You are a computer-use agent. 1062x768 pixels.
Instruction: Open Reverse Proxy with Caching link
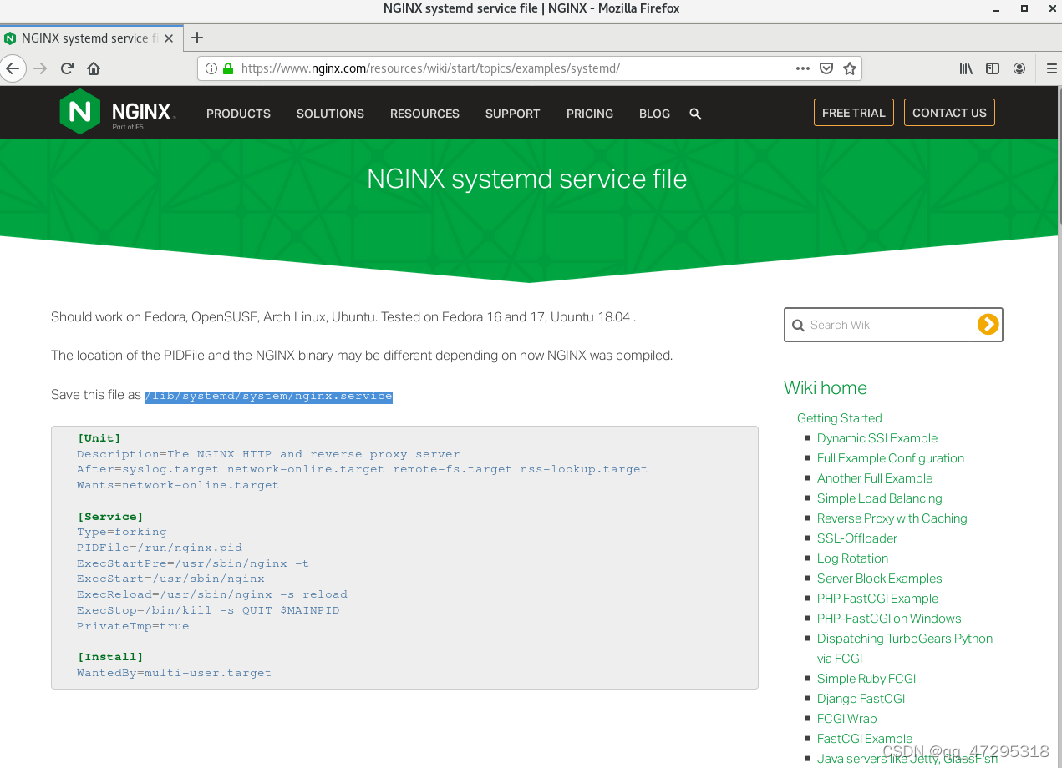(892, 518)
